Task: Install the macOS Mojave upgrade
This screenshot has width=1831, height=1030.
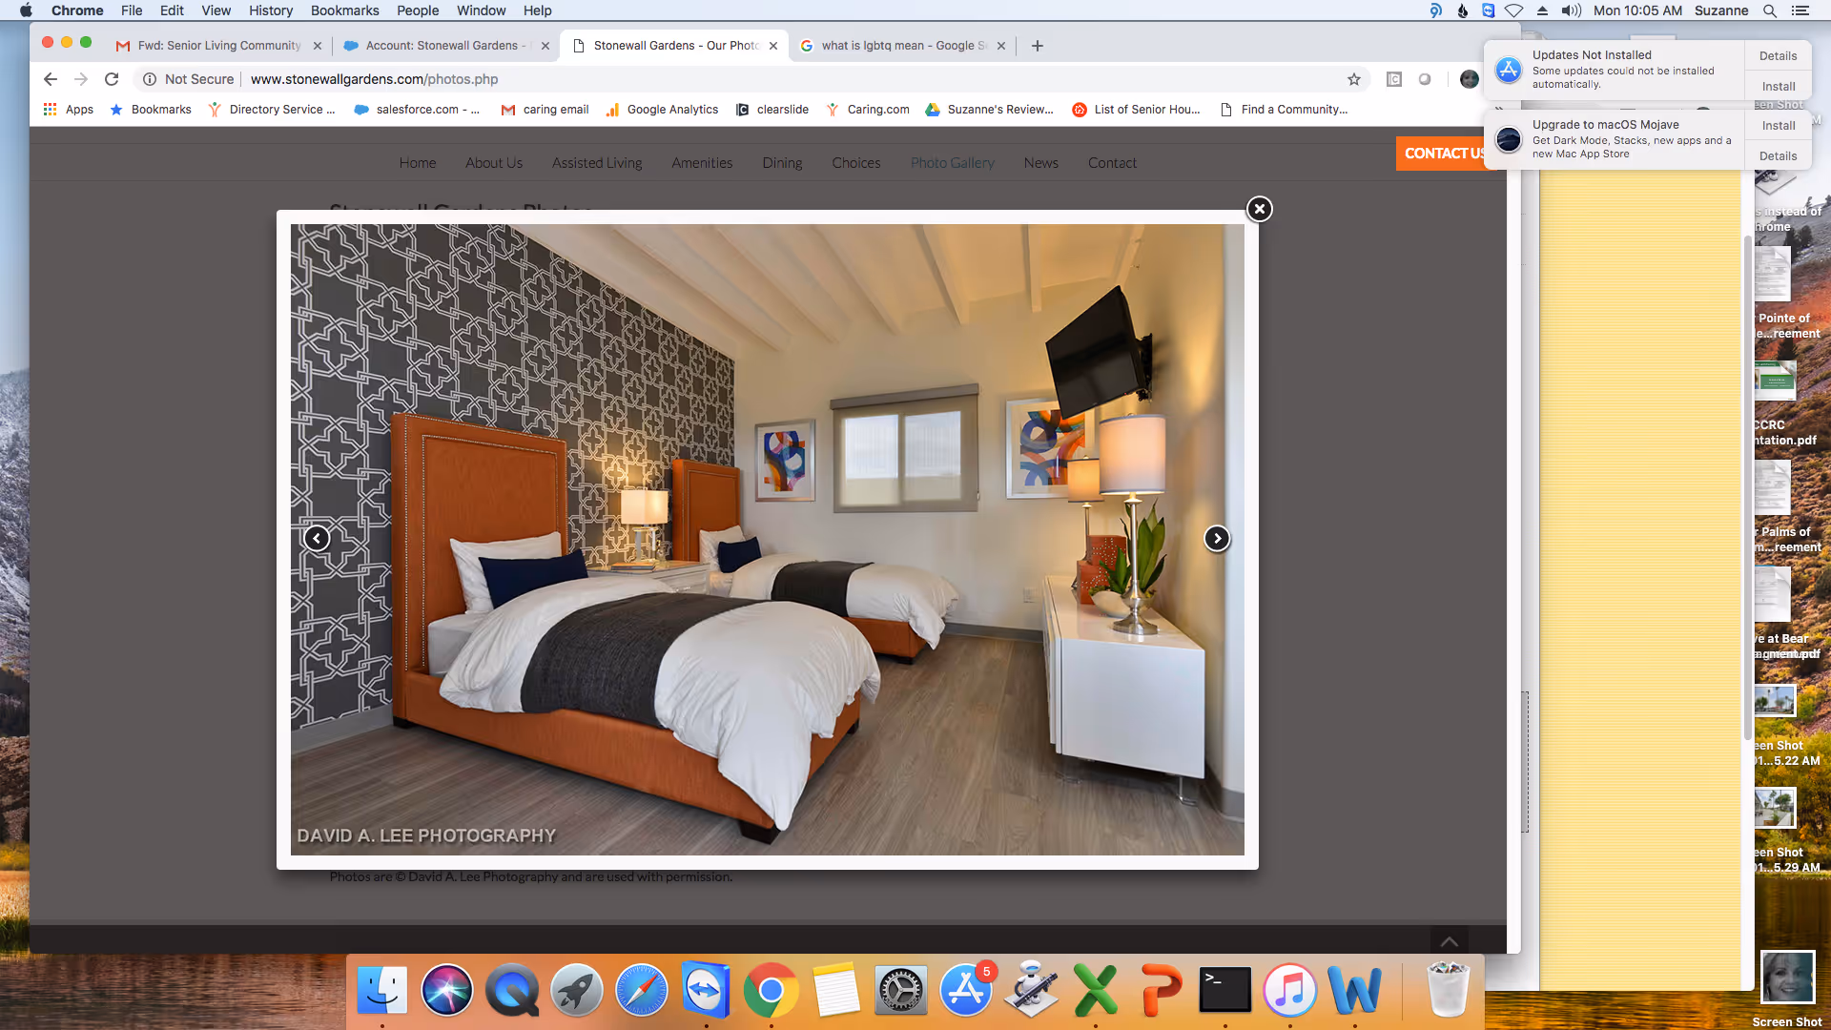Action: tap(1778, 125)
